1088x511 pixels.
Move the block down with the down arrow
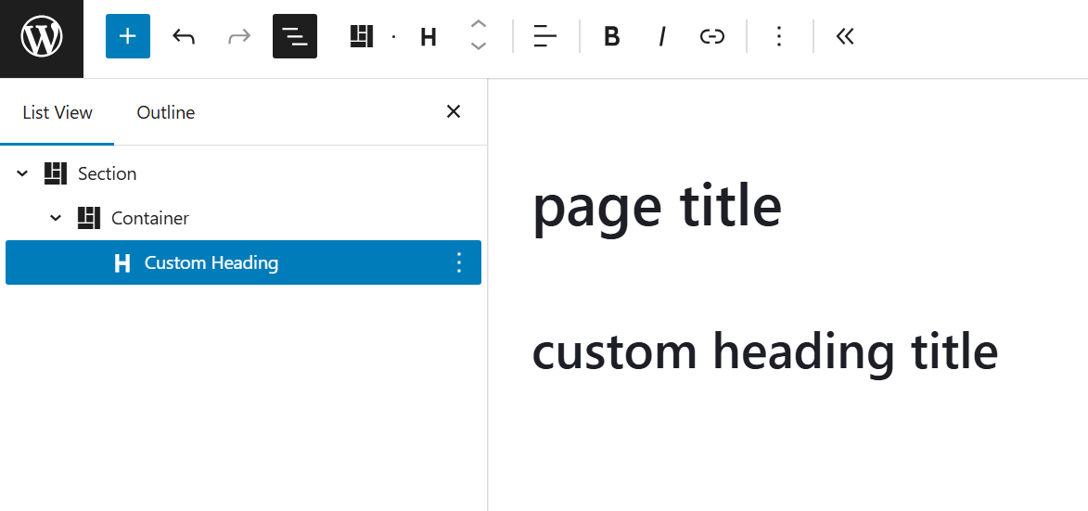[479, 47]
